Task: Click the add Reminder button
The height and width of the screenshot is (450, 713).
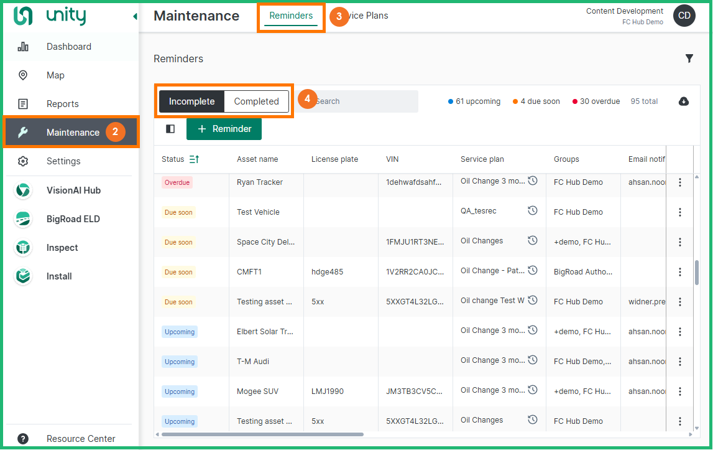Action: tap(224, 129)
